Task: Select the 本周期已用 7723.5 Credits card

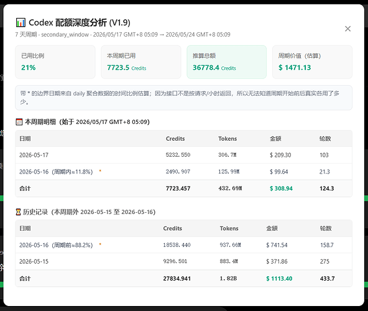Action: coord(141,62)
